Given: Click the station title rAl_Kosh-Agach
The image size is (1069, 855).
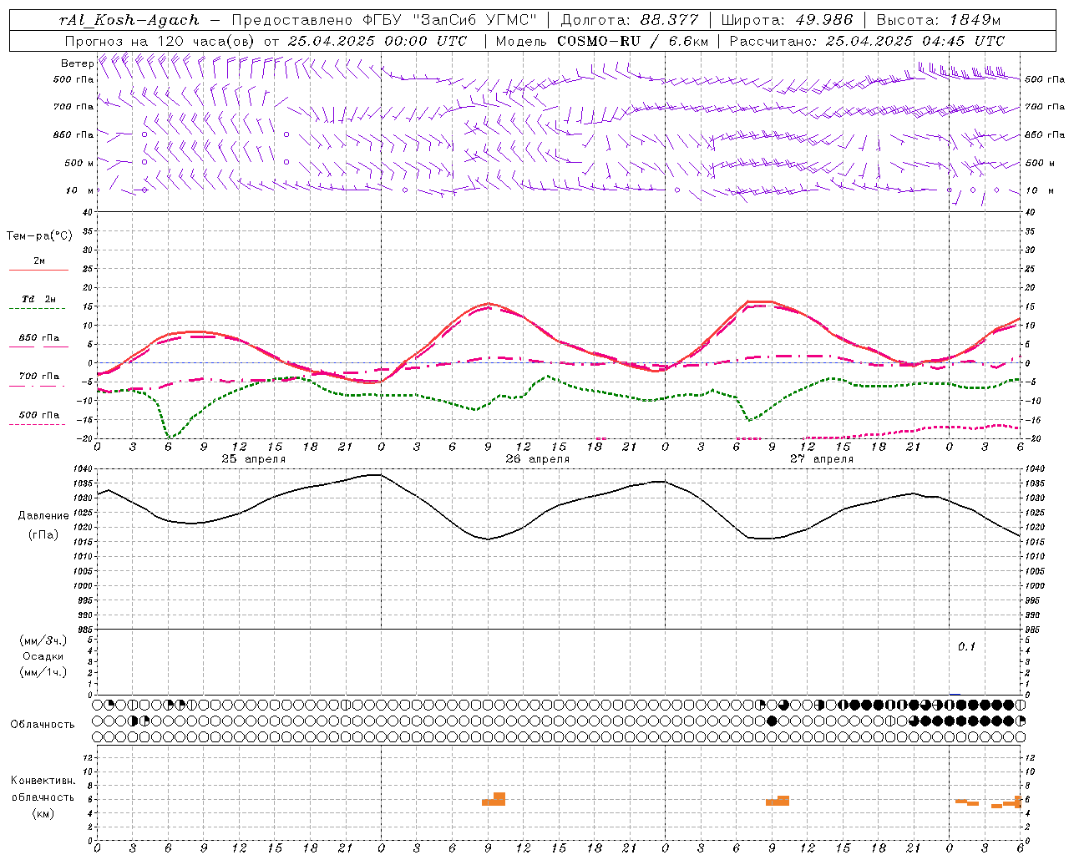Looking at the screenshot, I should click(129, 20).
